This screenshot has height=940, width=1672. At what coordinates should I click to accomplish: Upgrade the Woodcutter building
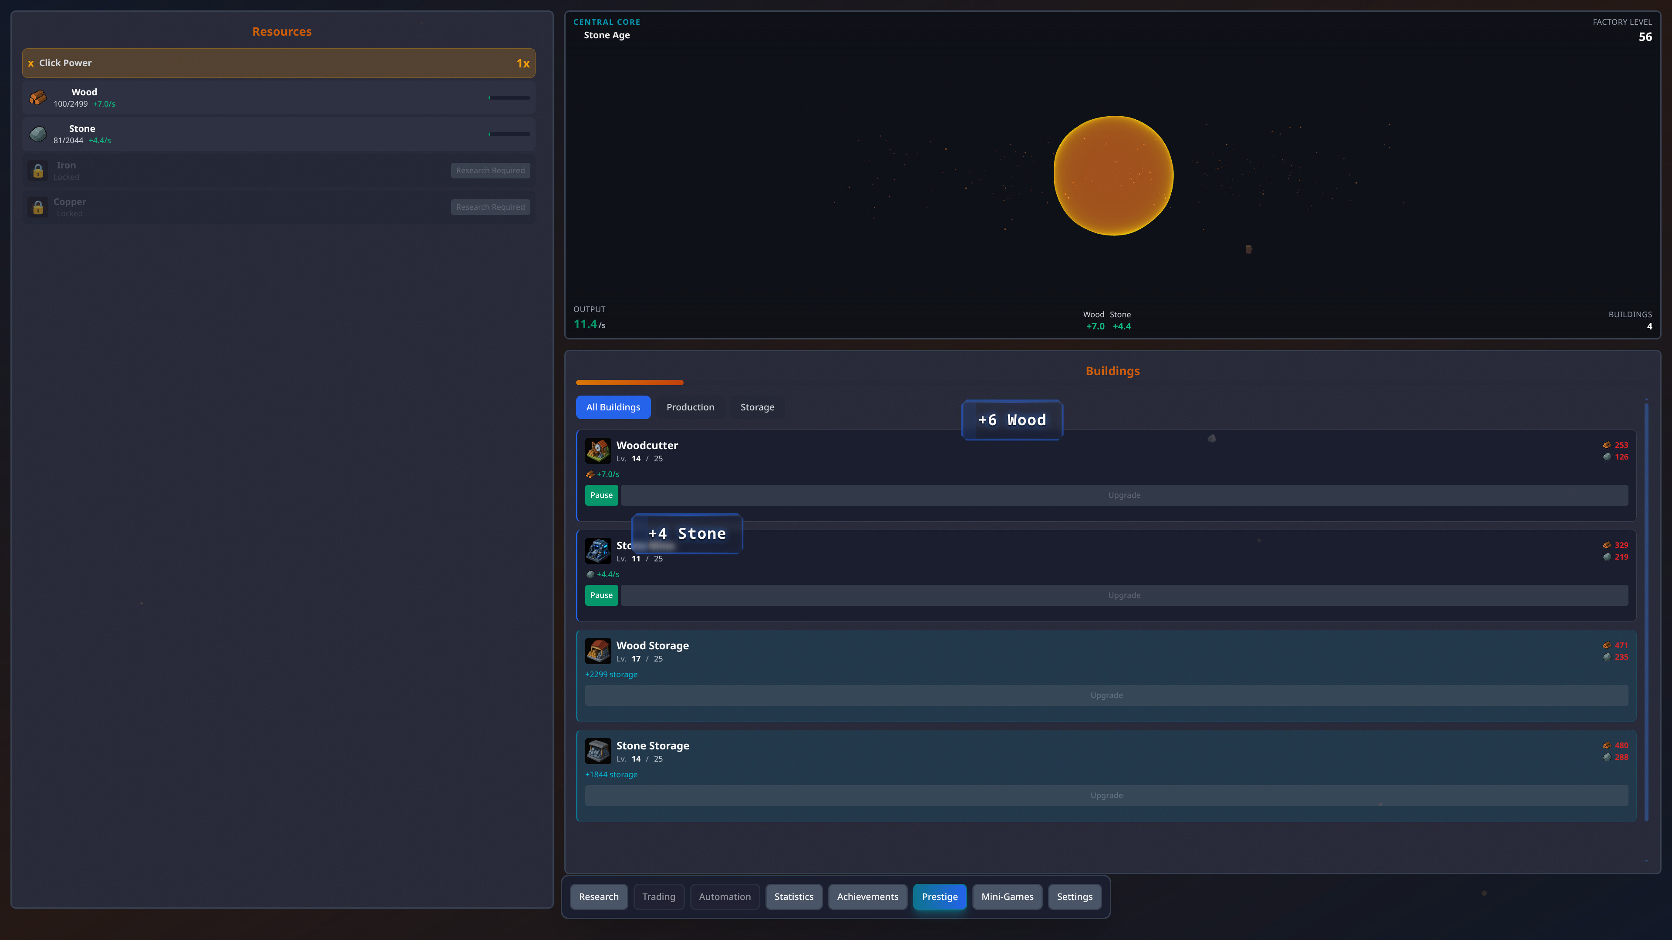(x=1123, y=495)
